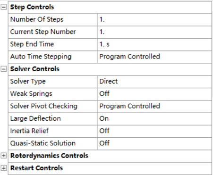Screen dimensions: 213x175
Task: Select the Weak Springs property label
Action: pyautogui.click(x=31, y=94)
